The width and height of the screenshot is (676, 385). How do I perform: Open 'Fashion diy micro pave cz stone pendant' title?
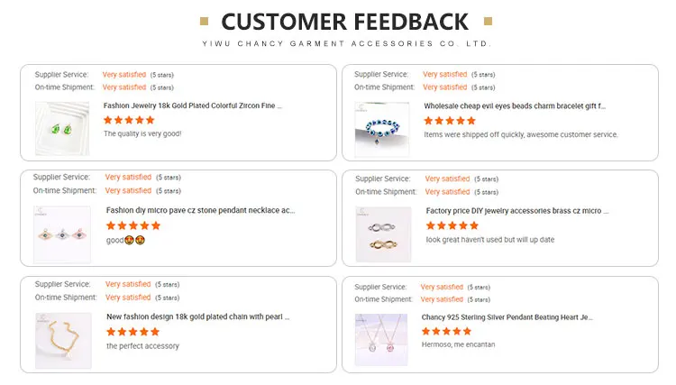pyautogui.click(x=200, y=210)
